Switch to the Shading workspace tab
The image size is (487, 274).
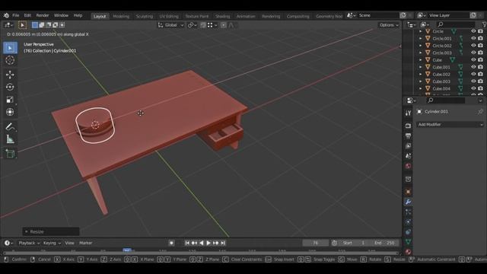(x=223, y=16)
